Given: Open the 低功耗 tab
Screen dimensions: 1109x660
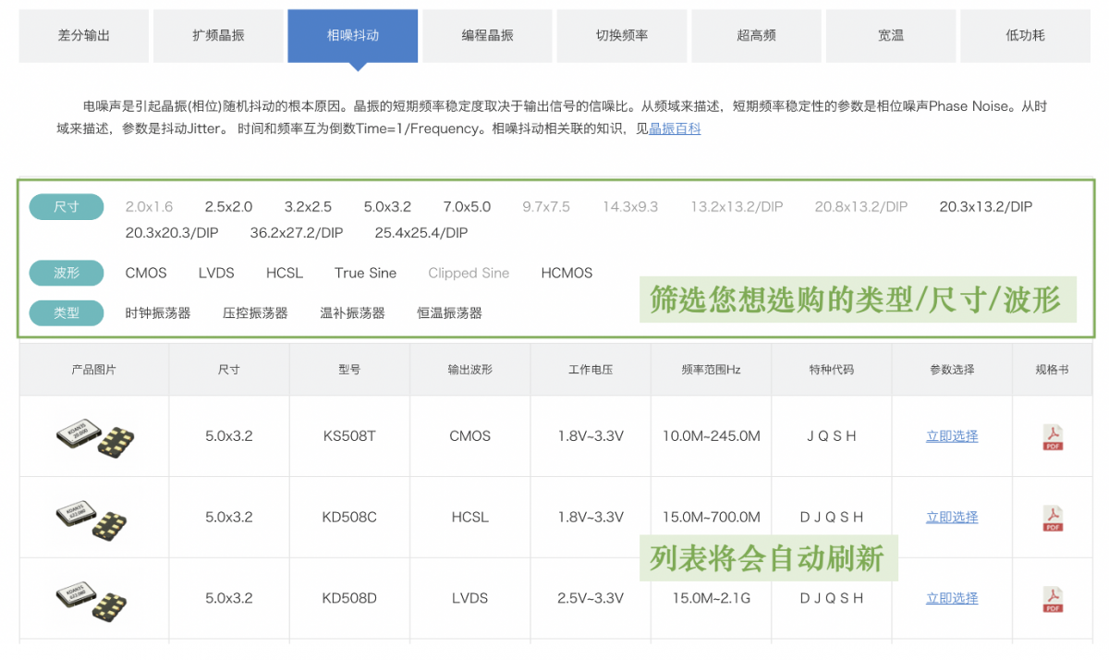Looking at the screenshot, I should tap(1025, 36).
